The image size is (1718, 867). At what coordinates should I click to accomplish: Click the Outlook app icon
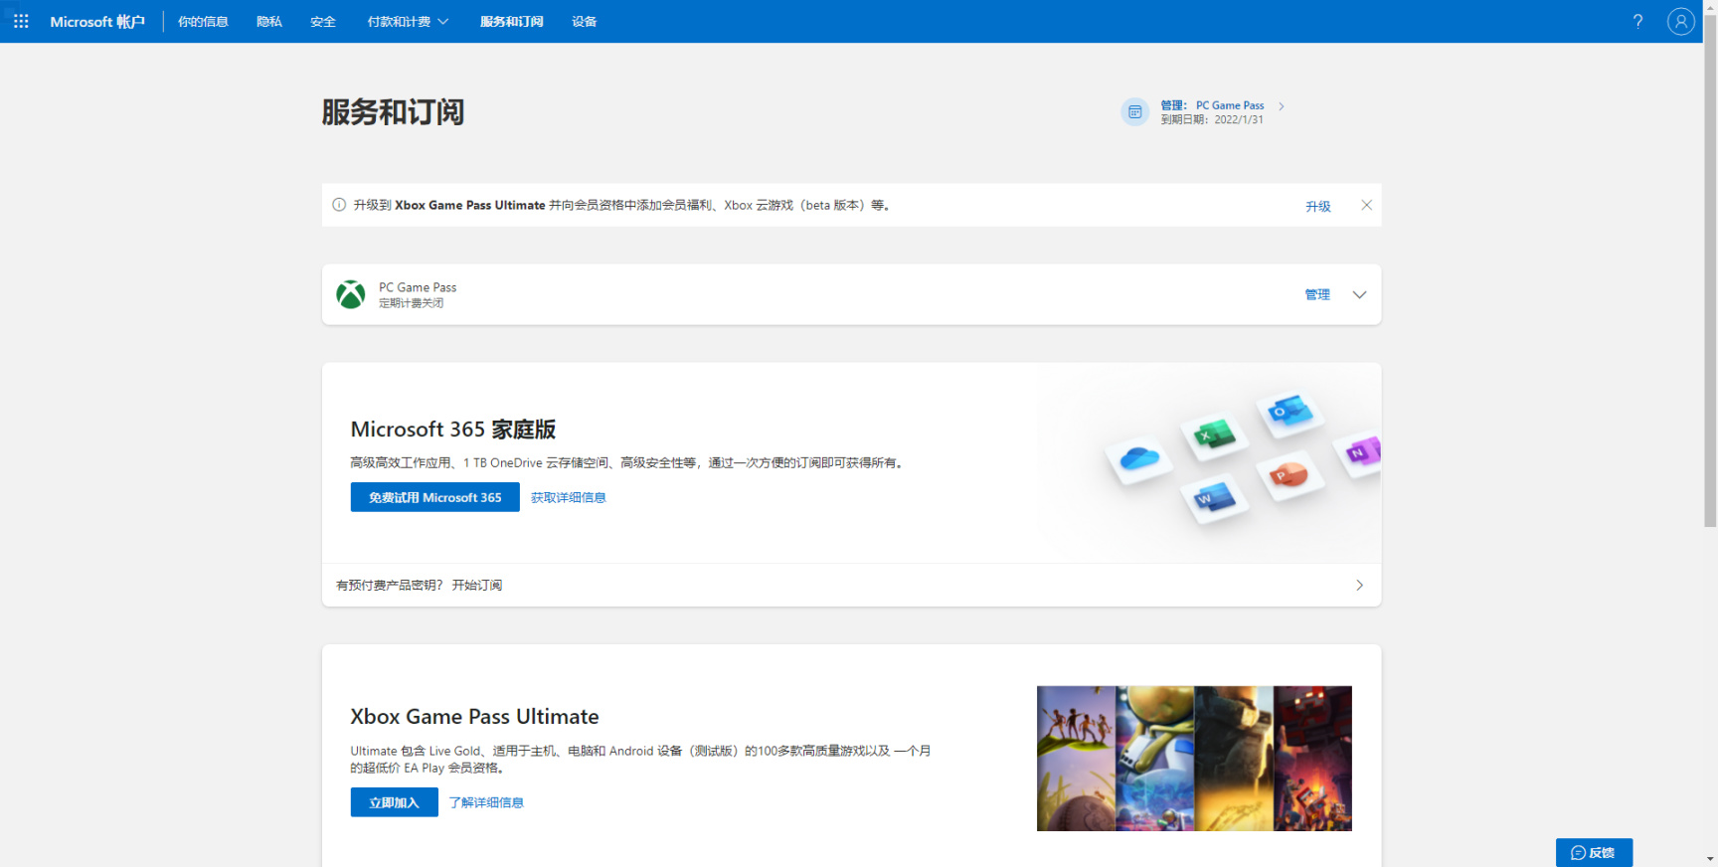coord(1290,411)
